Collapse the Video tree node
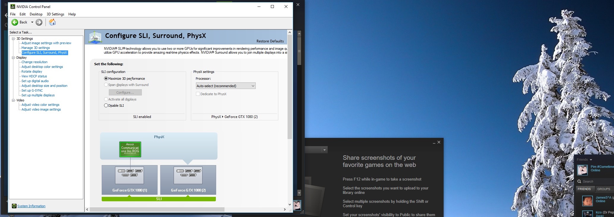The height and width of the screenshot is (217, 614). (13, 100)
